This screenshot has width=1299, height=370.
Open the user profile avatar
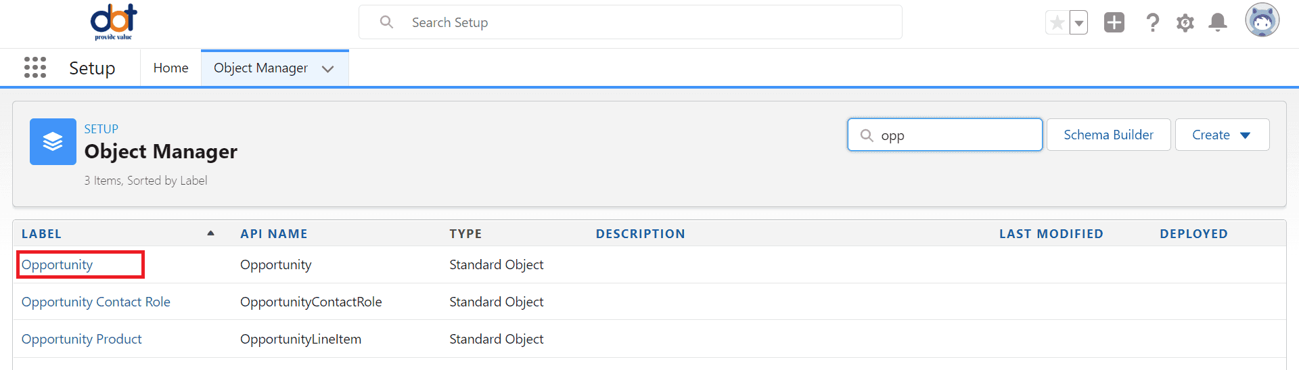point(1262,20)
